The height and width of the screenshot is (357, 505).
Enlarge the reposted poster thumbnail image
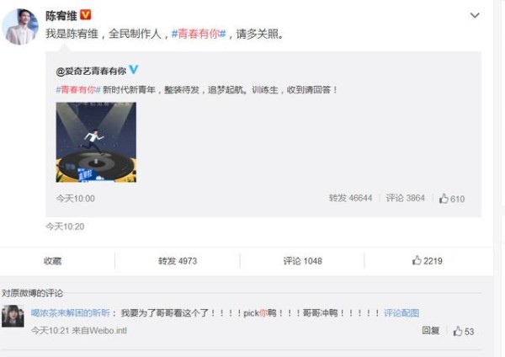click(x=96, y=142)
